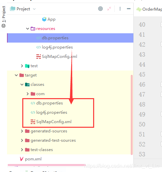Expand the generated-sources folder
This screenshot has width=162, height=172.
pyautogui.click(x=22, y=131)
